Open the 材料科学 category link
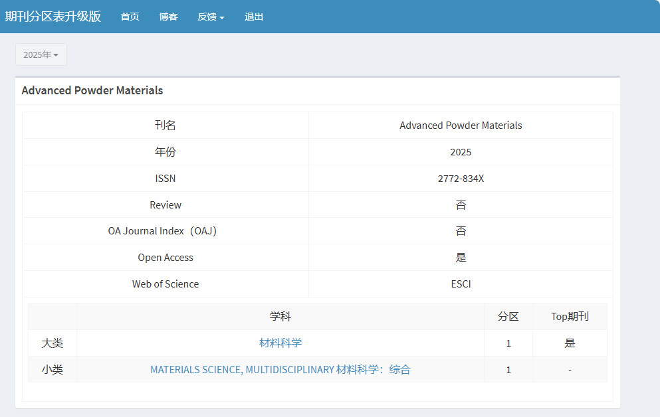The image size is (660, 417). [280, 343]
